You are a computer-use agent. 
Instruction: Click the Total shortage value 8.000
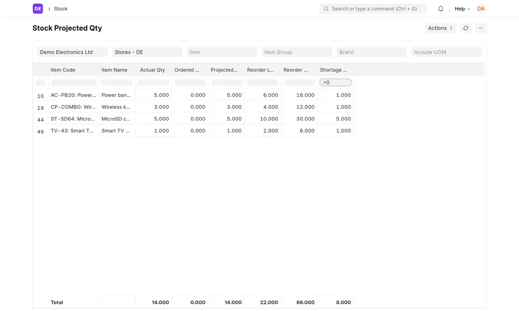[336, 302]
